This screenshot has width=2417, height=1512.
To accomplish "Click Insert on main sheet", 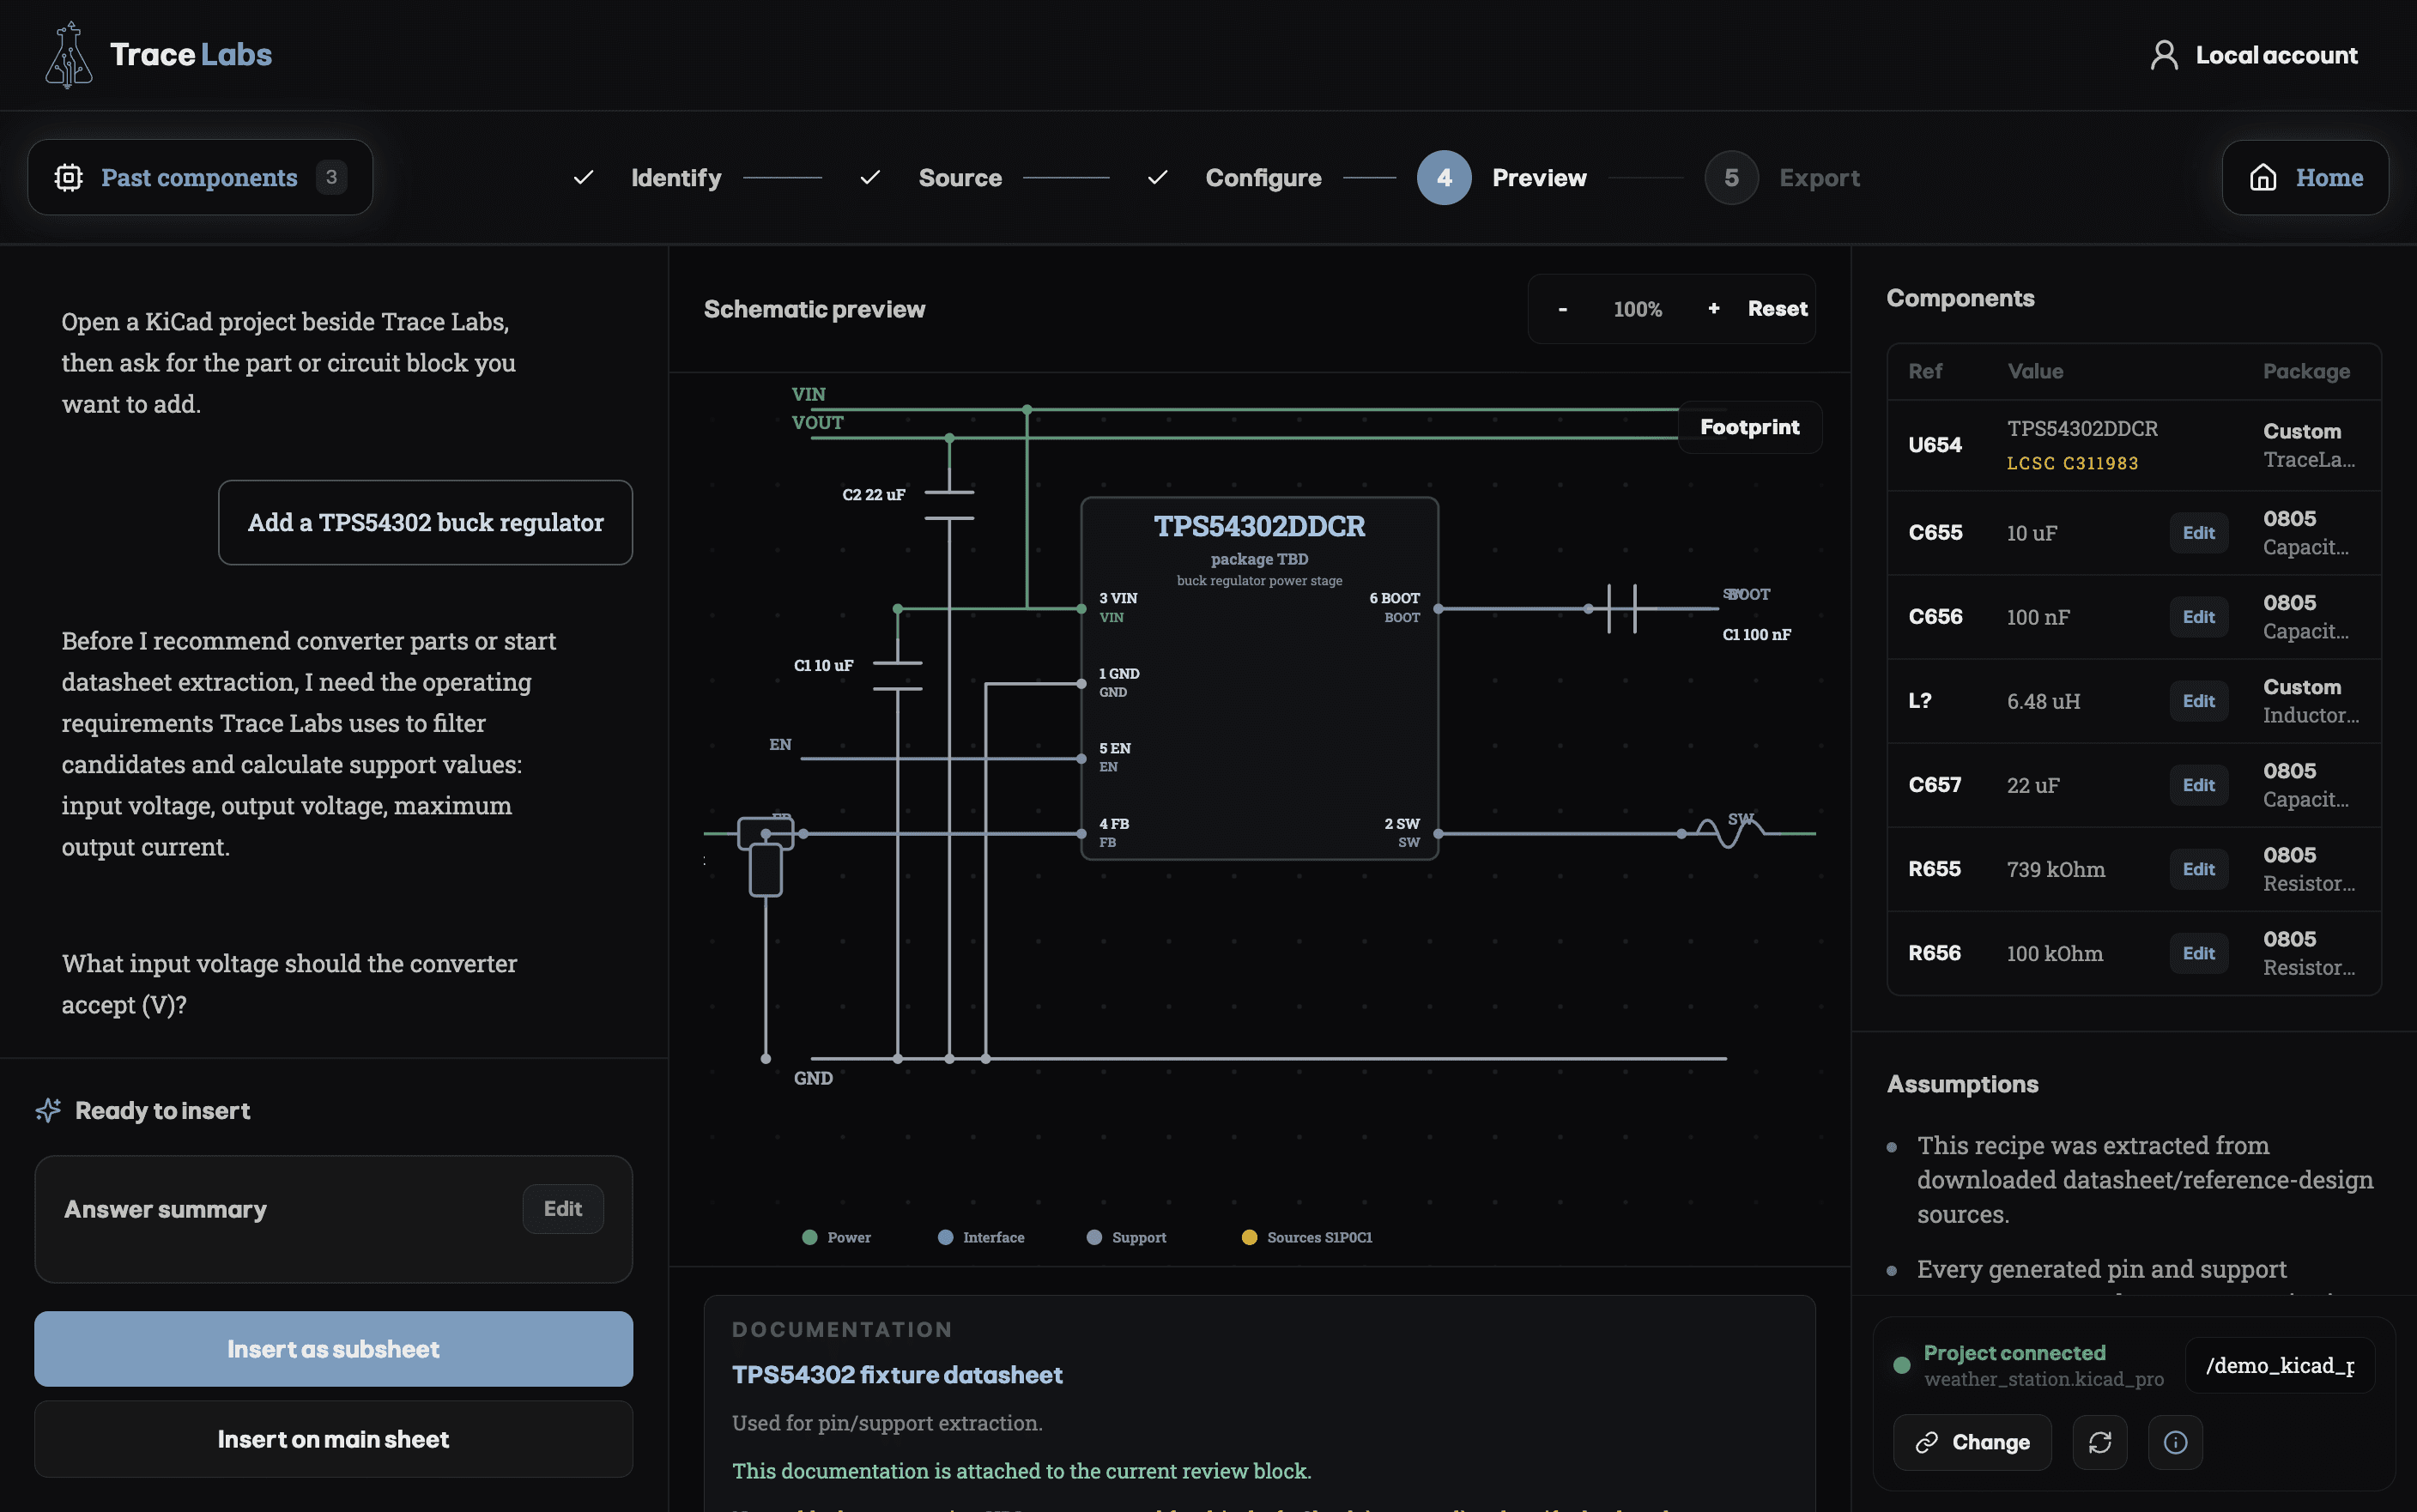I will (333, 1439).
